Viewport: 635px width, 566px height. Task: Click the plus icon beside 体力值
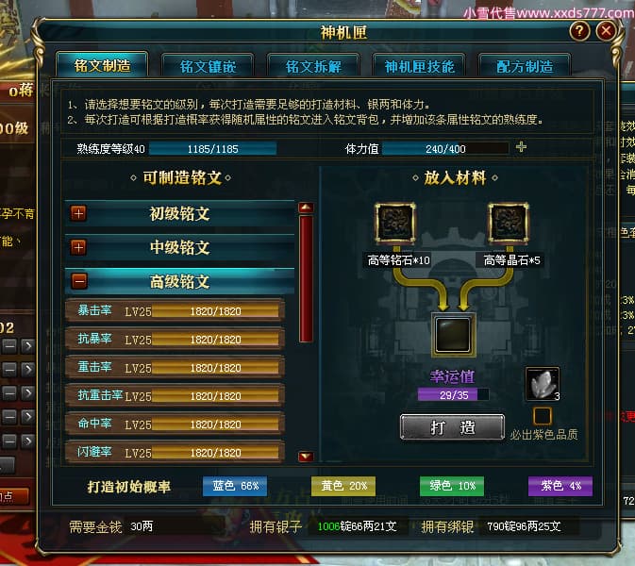pyautogui.click(x=522, y=147)
